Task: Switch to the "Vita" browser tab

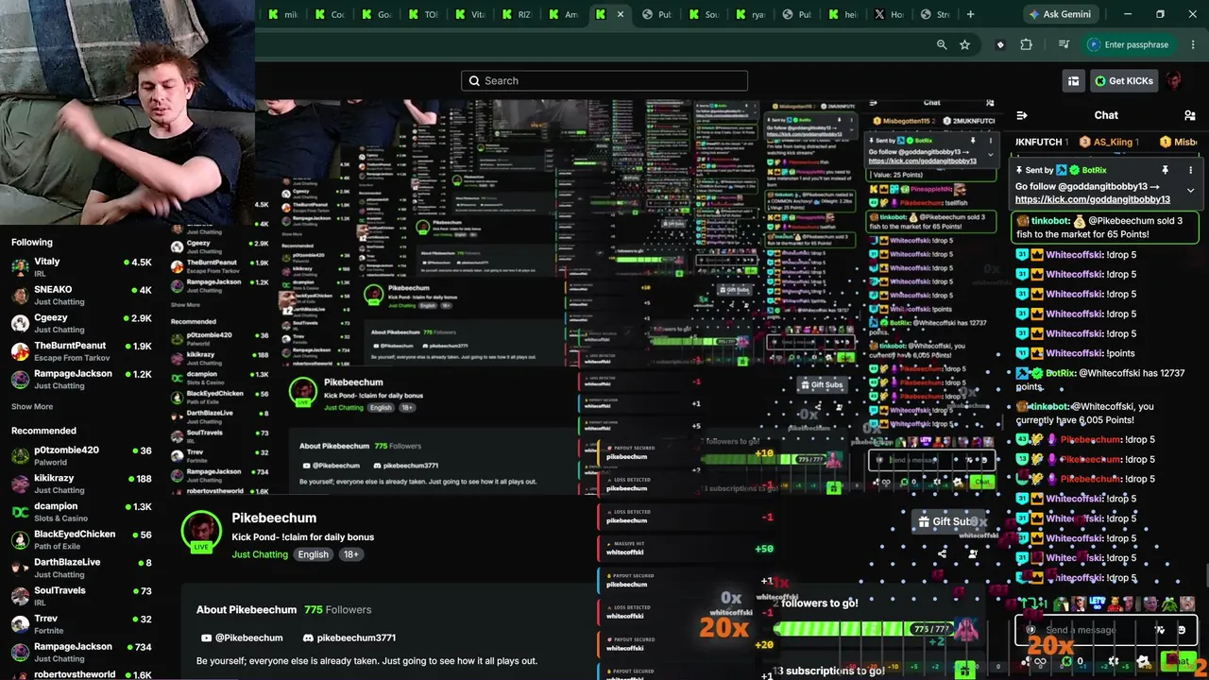Action: pyautogui.click(x=471, y=14)
